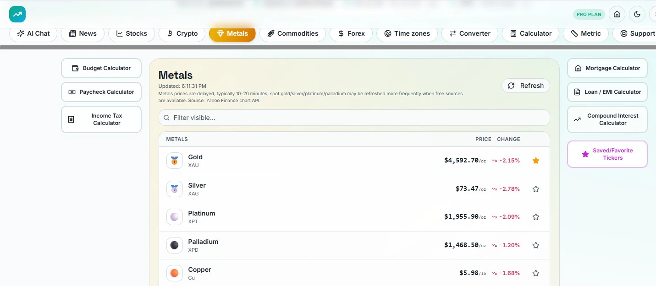Click Silver change -2.78%
656x286 pixels.
tap(506, 189)
